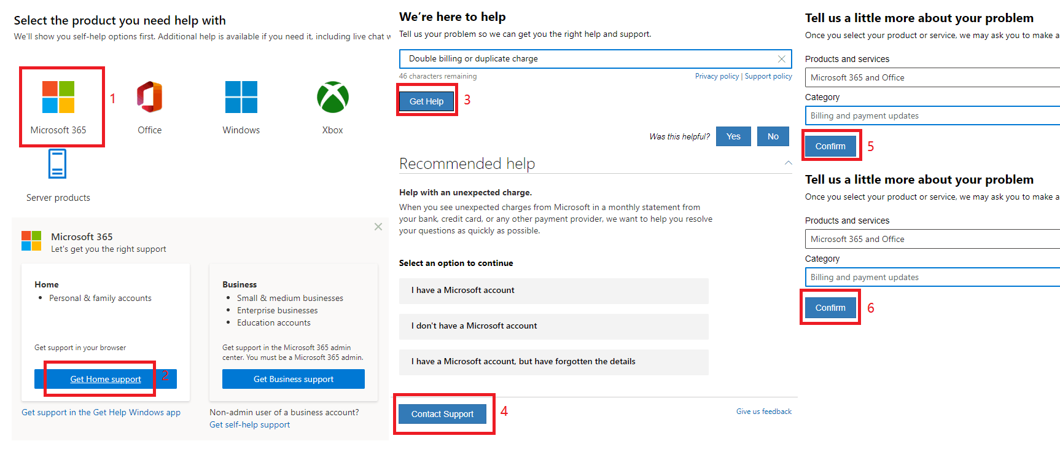The height and width of the screenshot is (449, 1060).
Task: Click Microsoft 365 logo in support panel
Action: 31,241
